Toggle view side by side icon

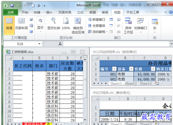119,19
